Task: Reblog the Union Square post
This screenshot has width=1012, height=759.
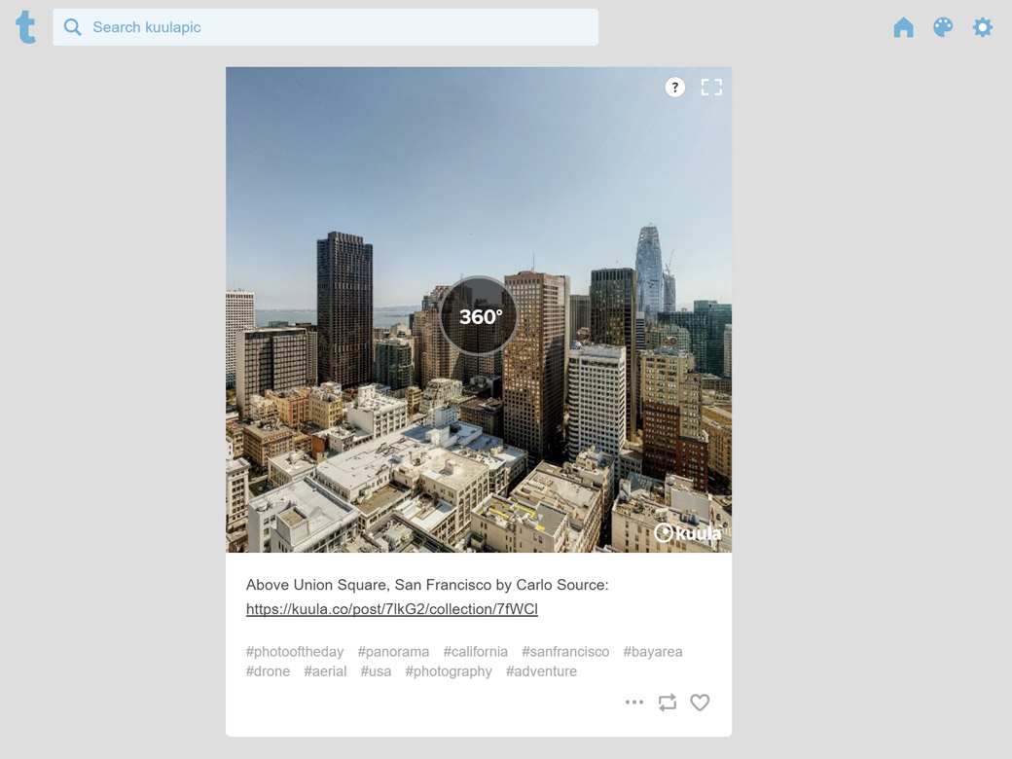Action: (x=668, y=703)
